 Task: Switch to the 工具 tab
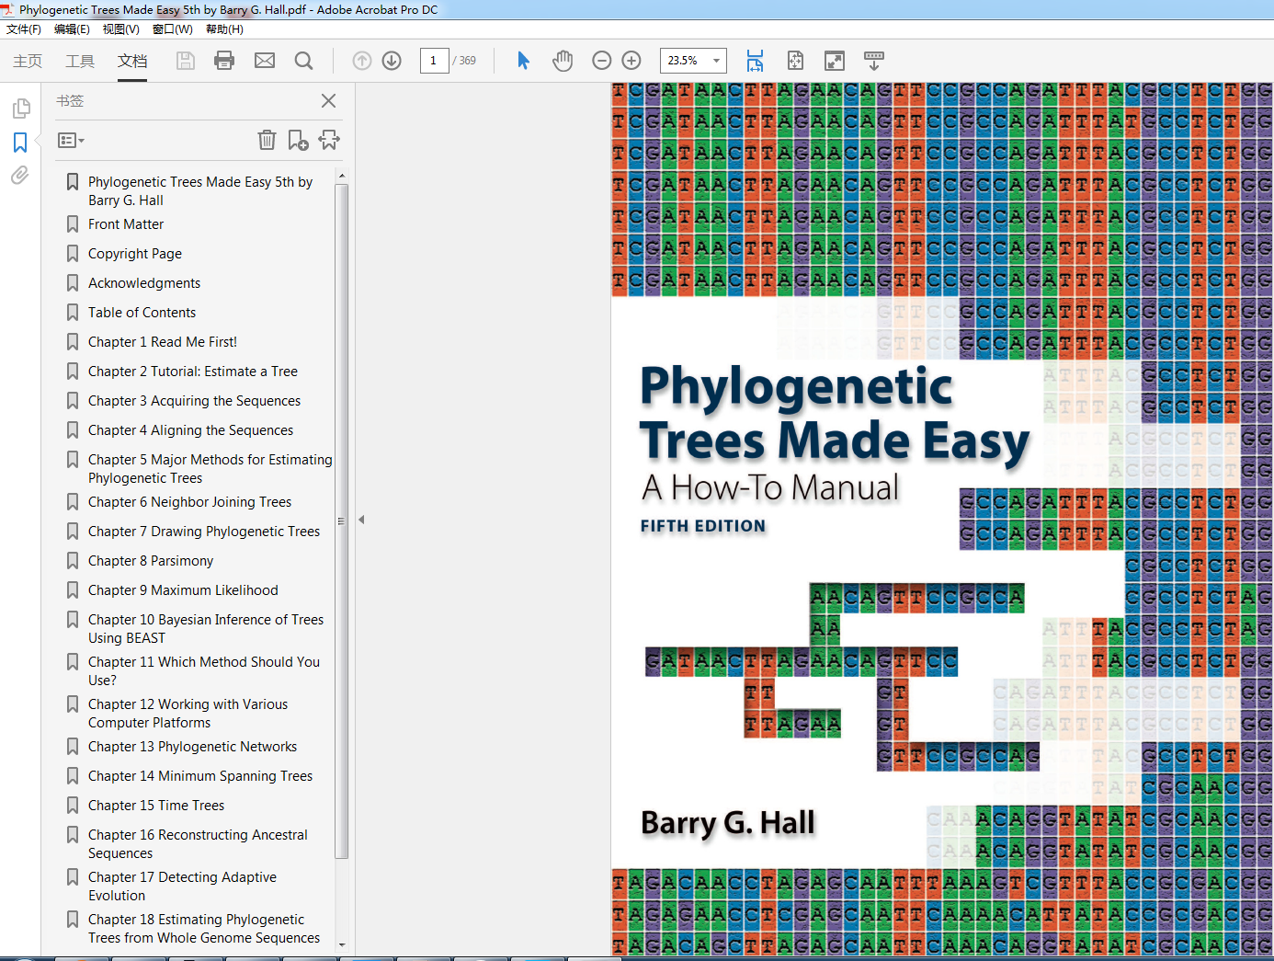pyautogui.click(x=80, y=61)
